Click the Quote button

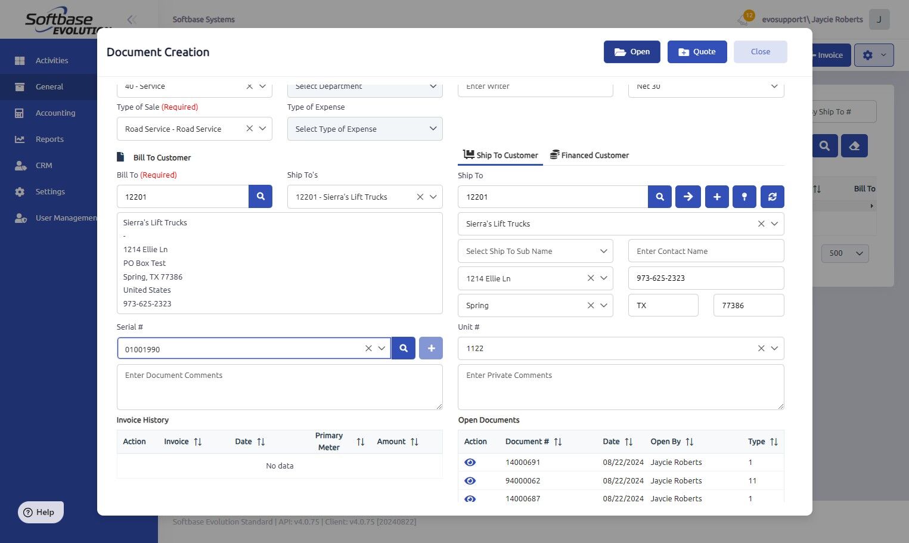pos(697,52)
